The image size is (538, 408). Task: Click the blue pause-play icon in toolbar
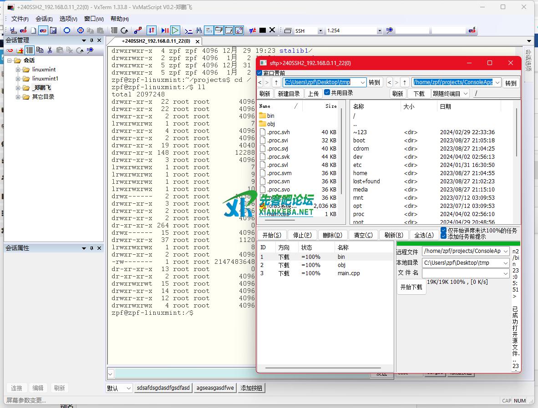pyautogui.click(x=165, y=30)
